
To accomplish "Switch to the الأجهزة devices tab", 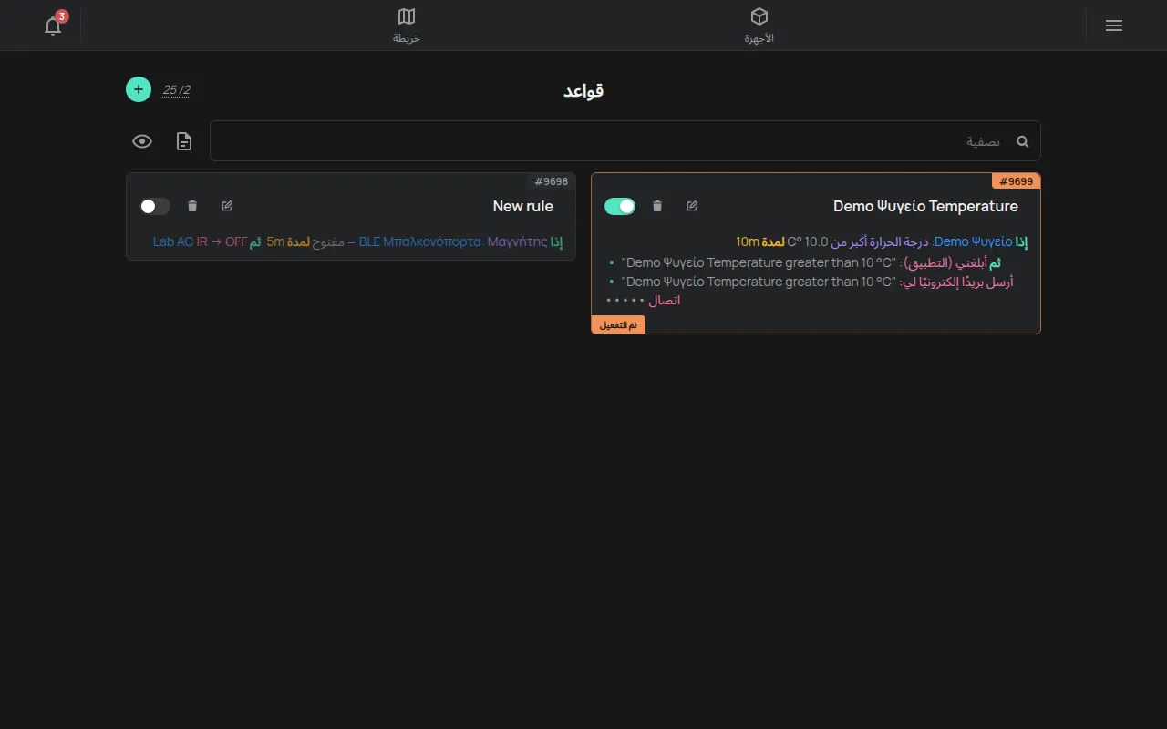I will point(759,26).
